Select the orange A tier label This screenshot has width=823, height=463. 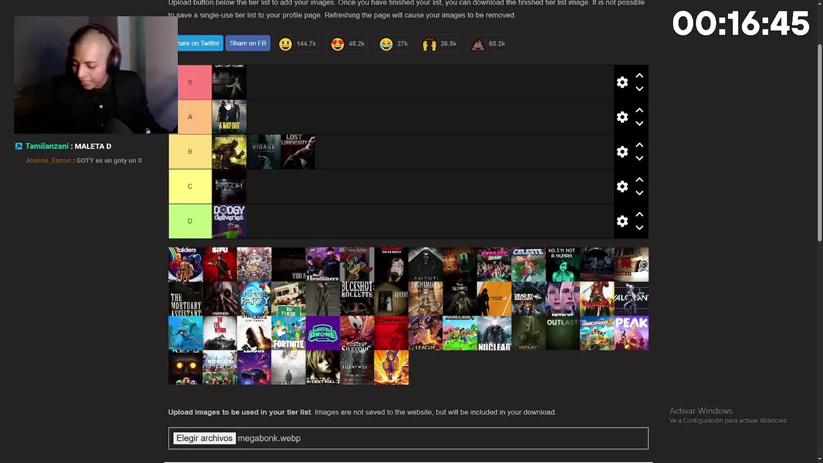click(x=190, y=117)
